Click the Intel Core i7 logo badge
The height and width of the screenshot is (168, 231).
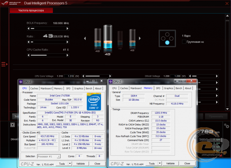pyautogui.click(x=94, y=101)
